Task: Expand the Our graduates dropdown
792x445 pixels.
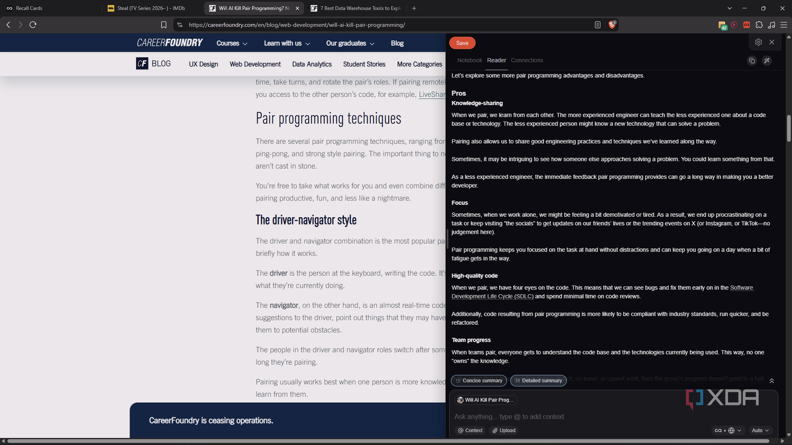Action: tap(350, 43)
